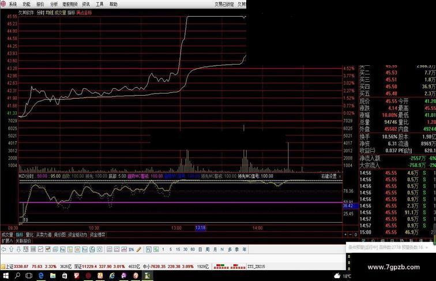
Task: Click the weather cloud tray icon
Action: (x=337, y=276)
